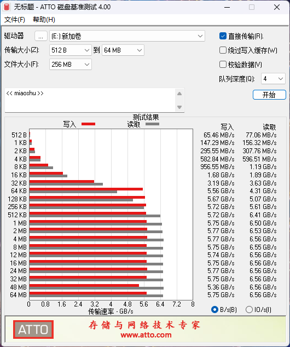
Task: Click the 队列深度(Q): label
Action: click(x=237, y=79)
